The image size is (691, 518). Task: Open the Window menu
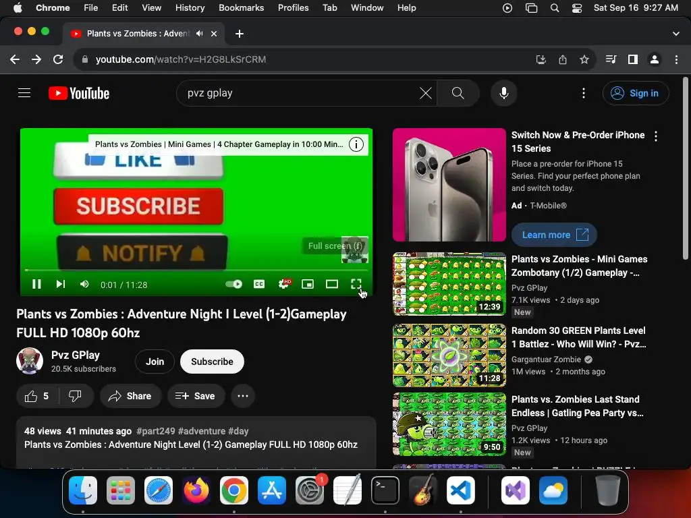click(x=367, y=7)
